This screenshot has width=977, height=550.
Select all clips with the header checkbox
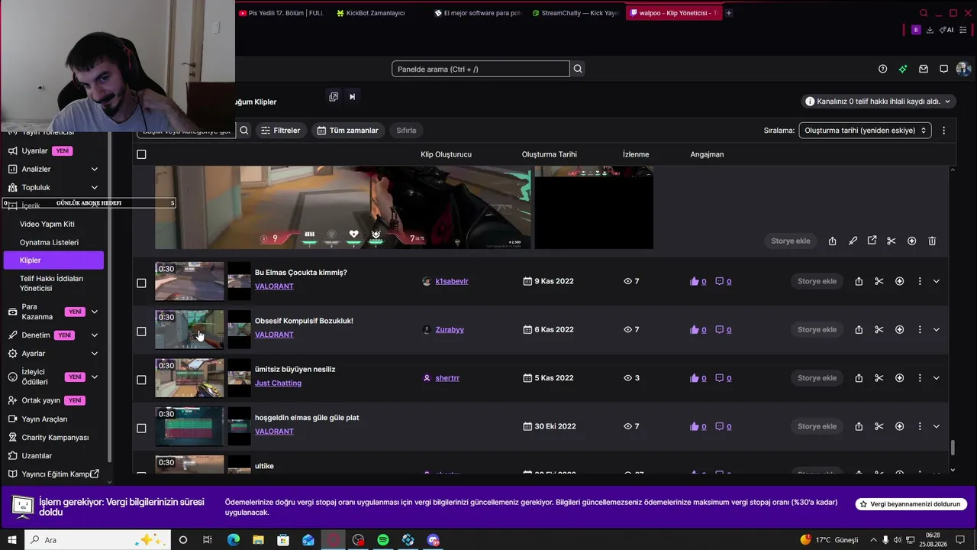(141, 154)
